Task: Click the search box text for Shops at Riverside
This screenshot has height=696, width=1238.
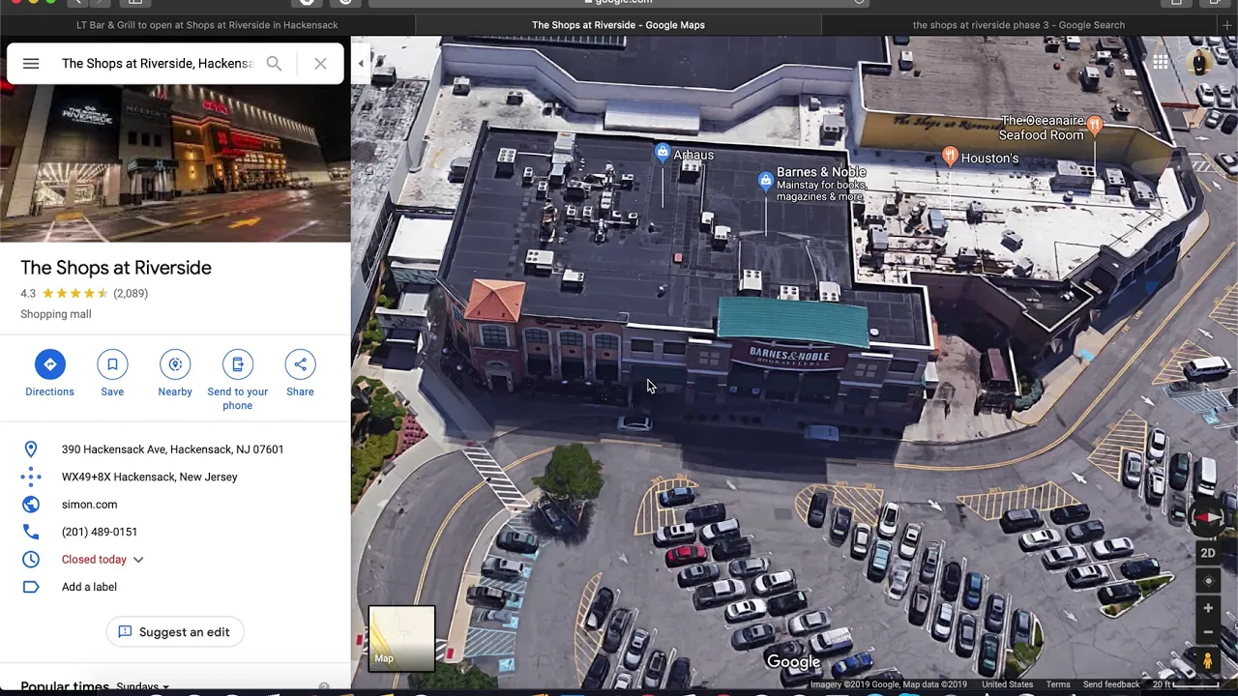Action: point(158,64)
